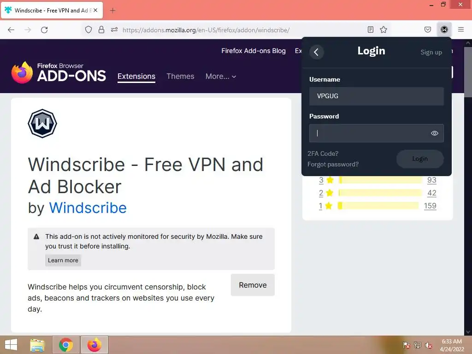Click the Windscribe author link
The image size is (472, 354).
(x=88, y=208)
